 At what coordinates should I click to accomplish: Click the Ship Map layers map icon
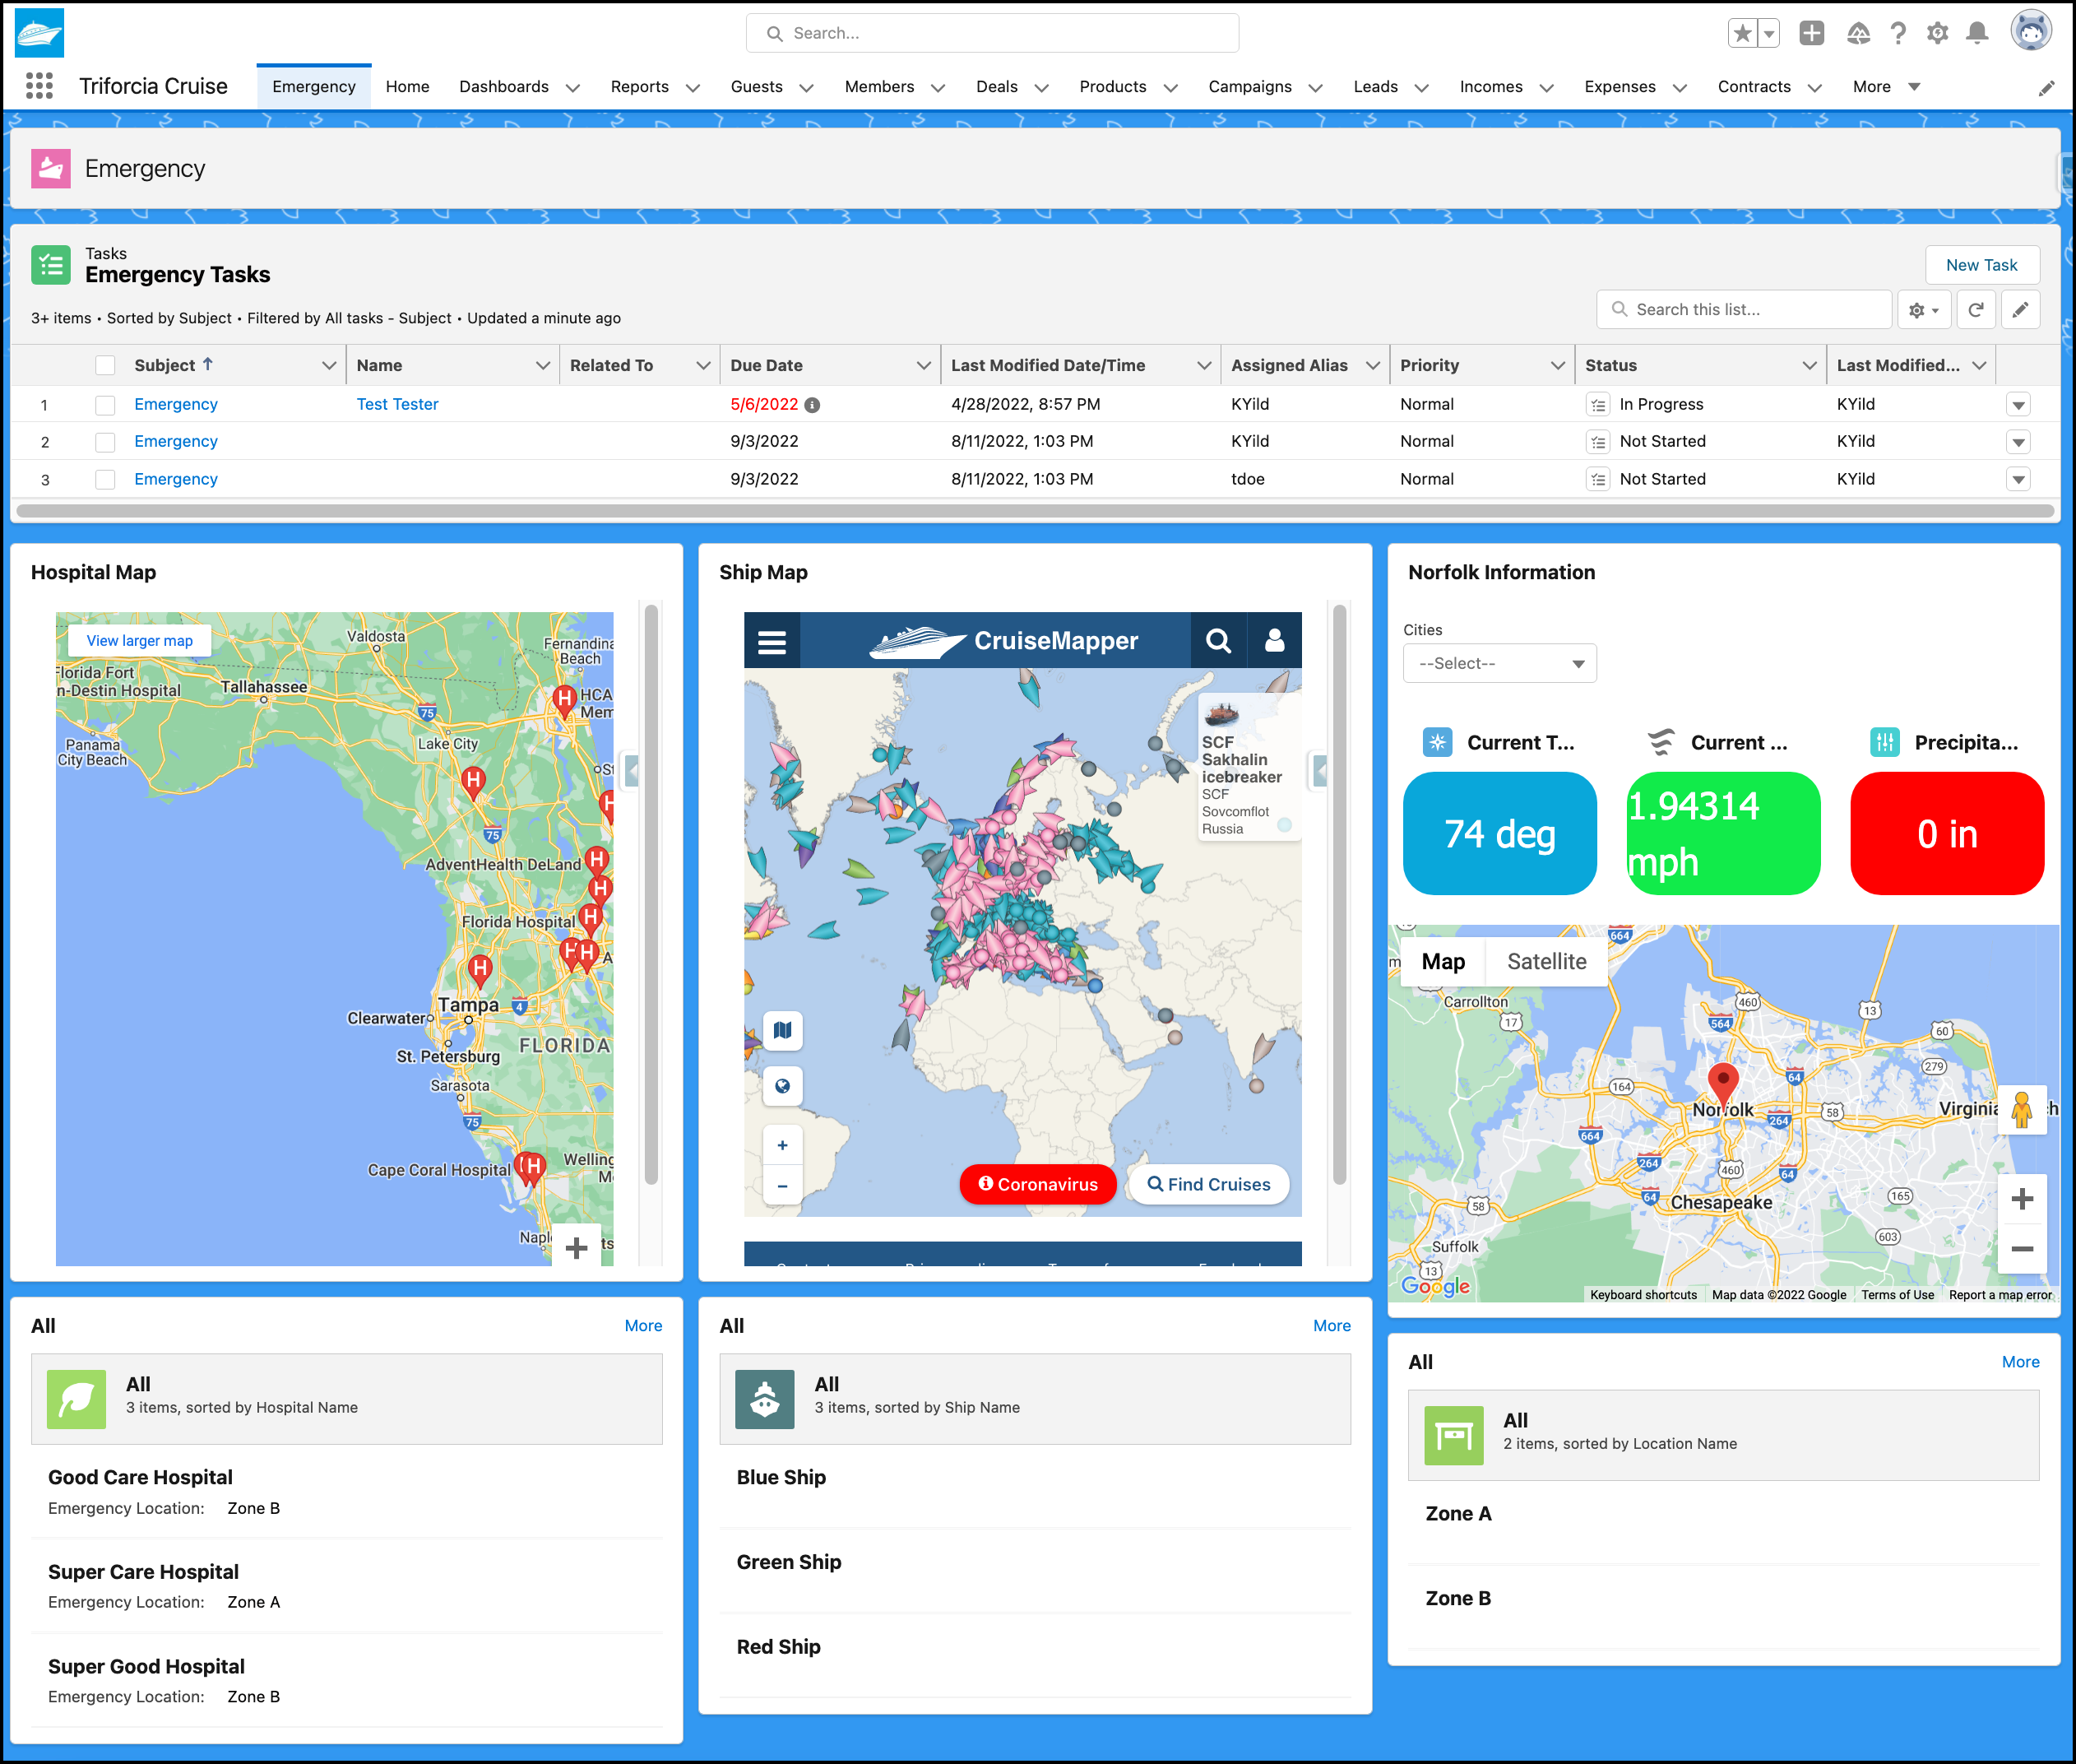783,1030
